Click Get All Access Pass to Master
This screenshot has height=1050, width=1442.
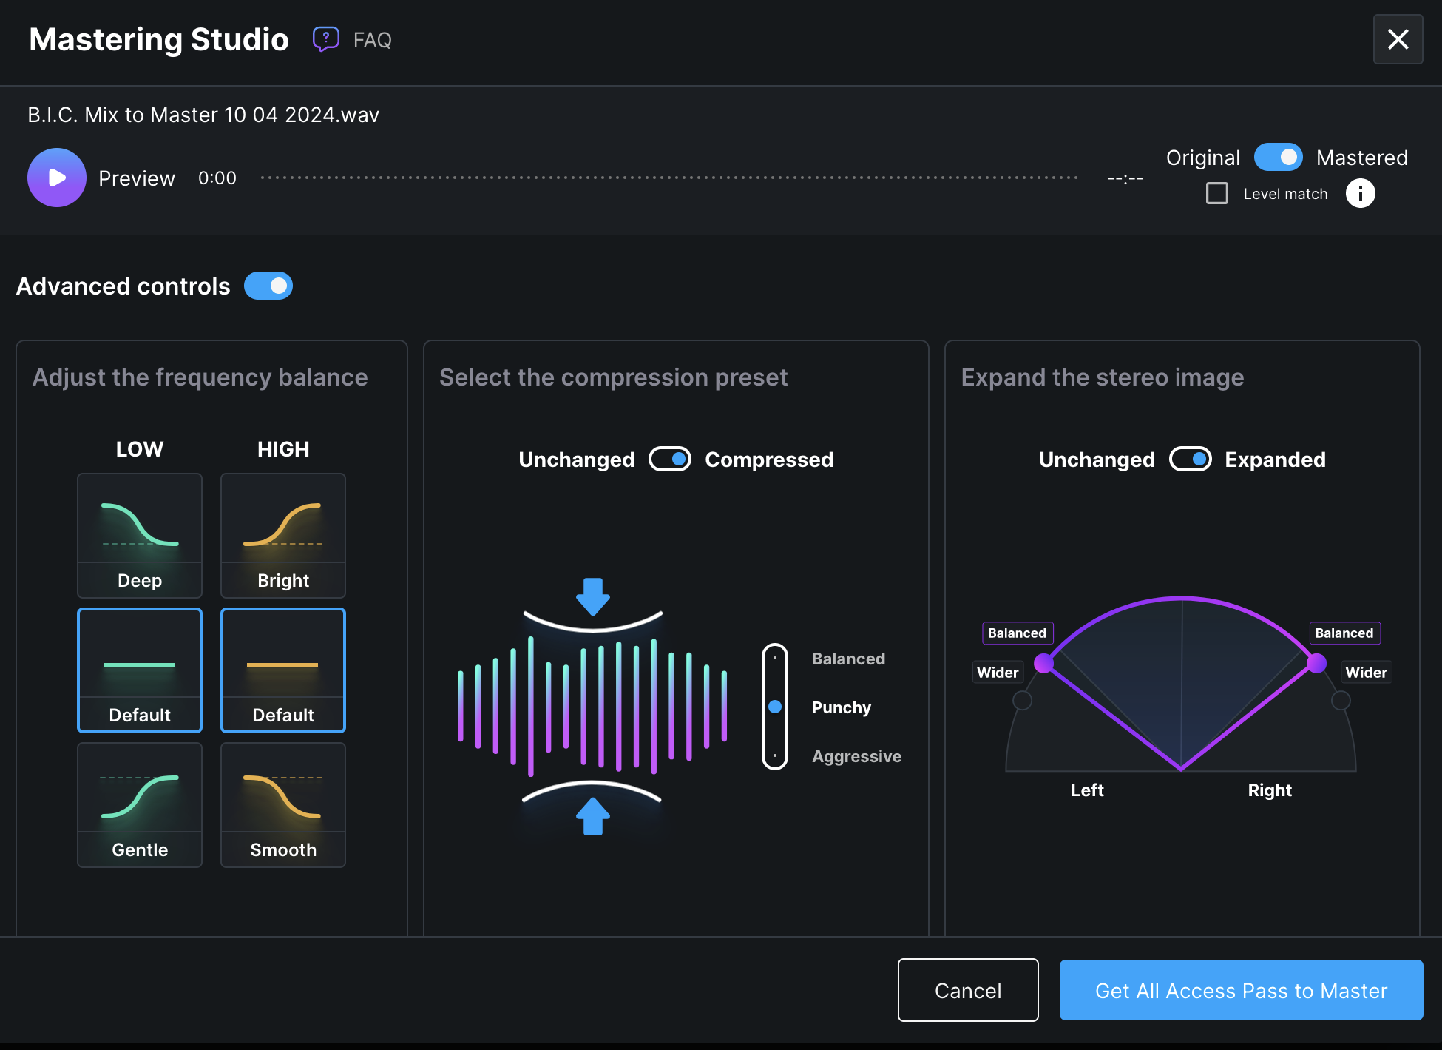click(x=1241, y=990)
